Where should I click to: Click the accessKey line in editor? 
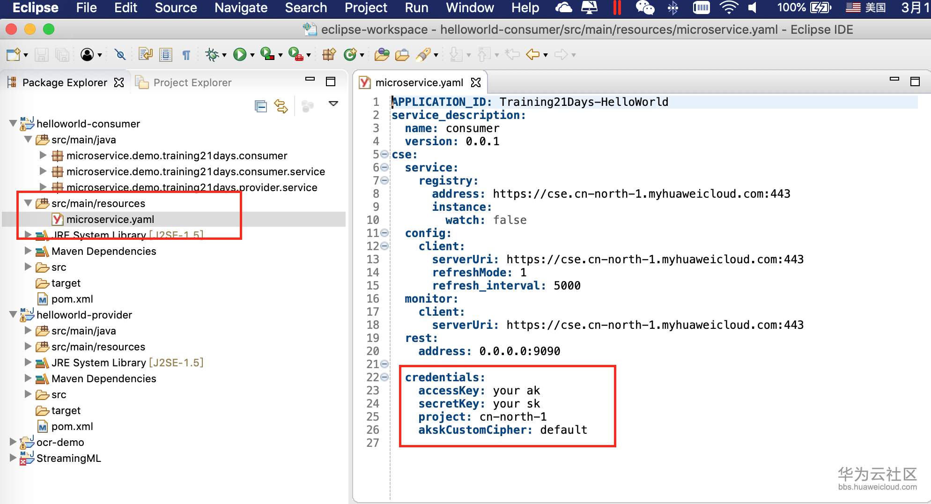[x=479, y=391]
